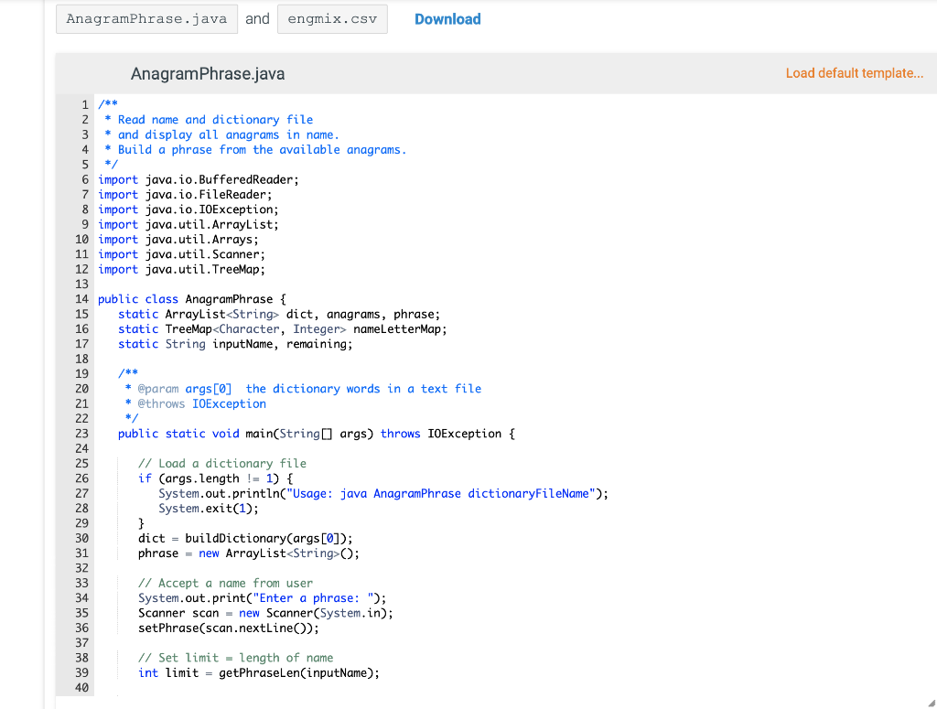Click the 'Enter a phrase:' print line

263,598
